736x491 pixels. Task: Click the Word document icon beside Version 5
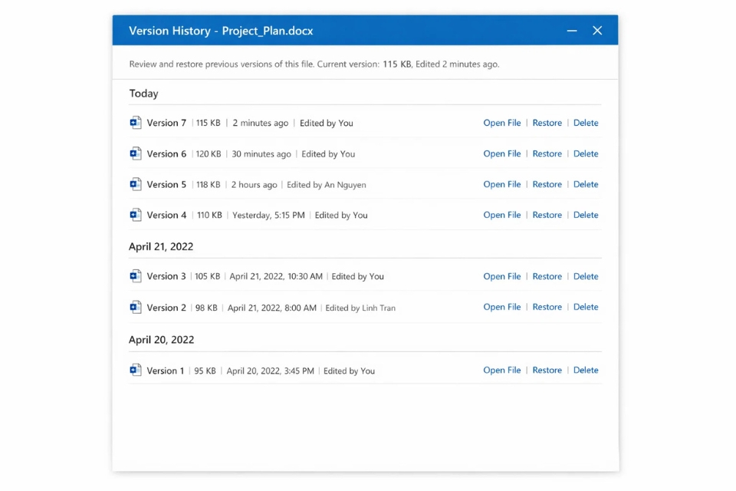click(135, 183)
